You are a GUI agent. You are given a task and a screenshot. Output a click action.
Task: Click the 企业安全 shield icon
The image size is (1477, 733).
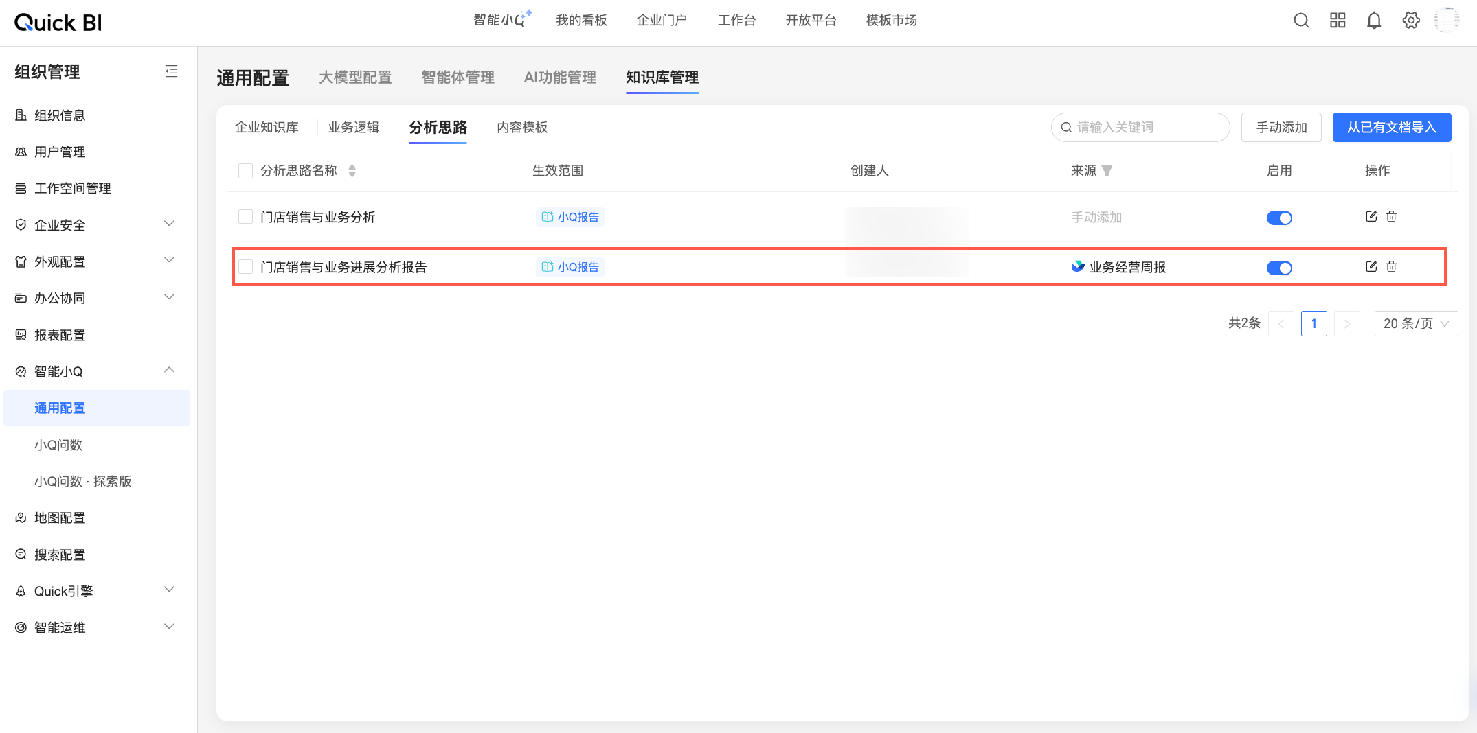point(21,225)
